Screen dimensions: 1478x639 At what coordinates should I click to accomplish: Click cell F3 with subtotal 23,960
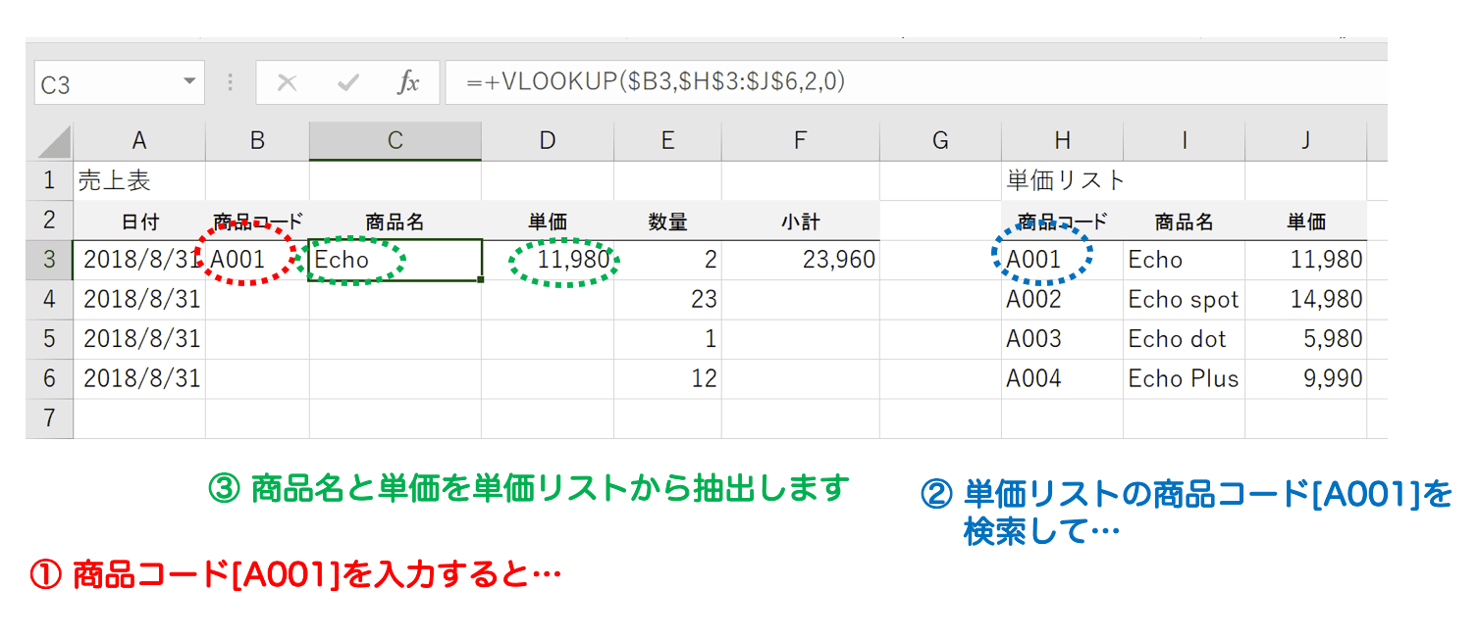click(801, 260)
